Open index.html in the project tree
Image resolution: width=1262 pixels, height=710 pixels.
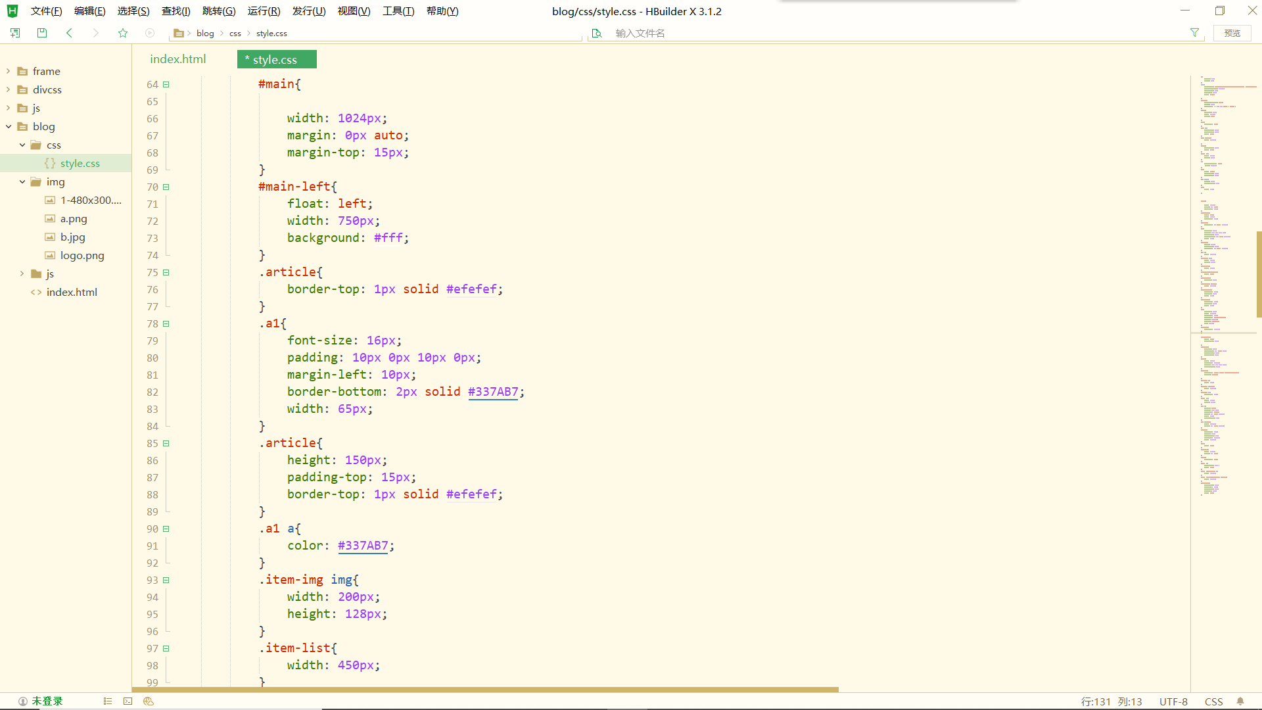pos(72,293)
